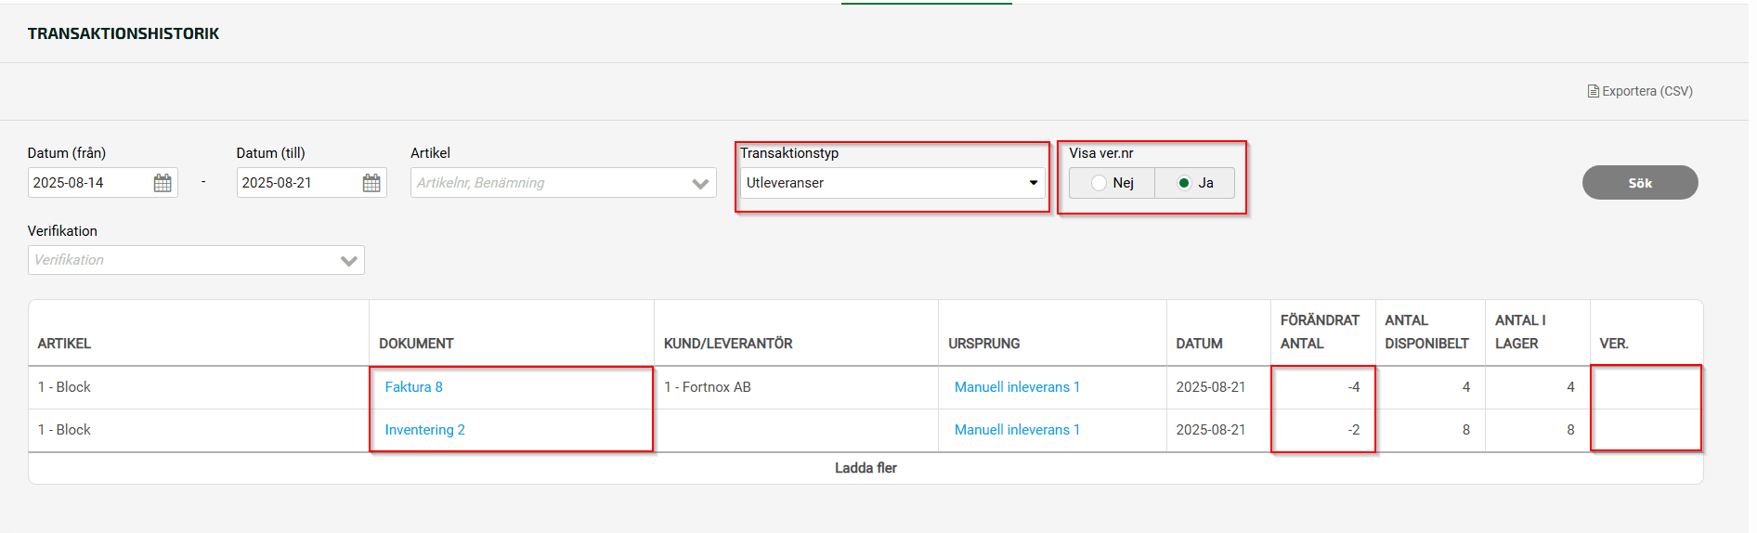Select the Nej radio button
The image size is (1757, 533).
point(1100,183)
